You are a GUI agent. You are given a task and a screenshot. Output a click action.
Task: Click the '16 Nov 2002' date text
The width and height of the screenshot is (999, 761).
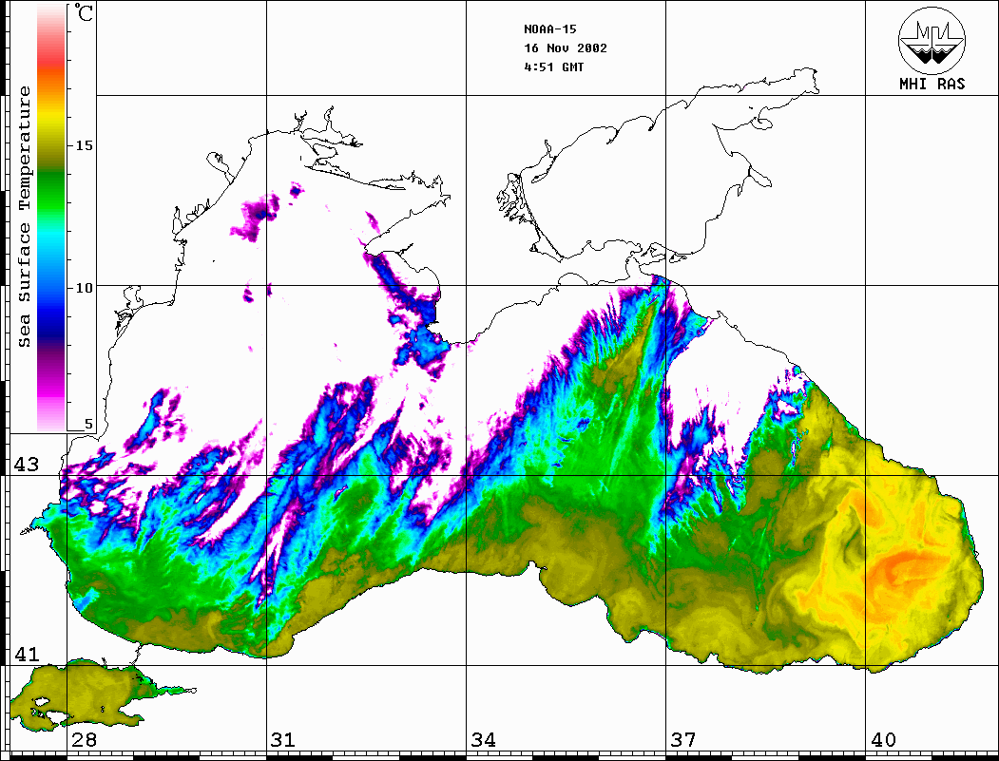[566, 48]
